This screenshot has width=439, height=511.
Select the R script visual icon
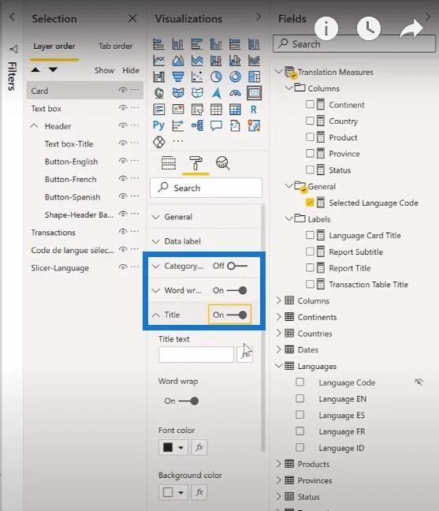point(254,110)
